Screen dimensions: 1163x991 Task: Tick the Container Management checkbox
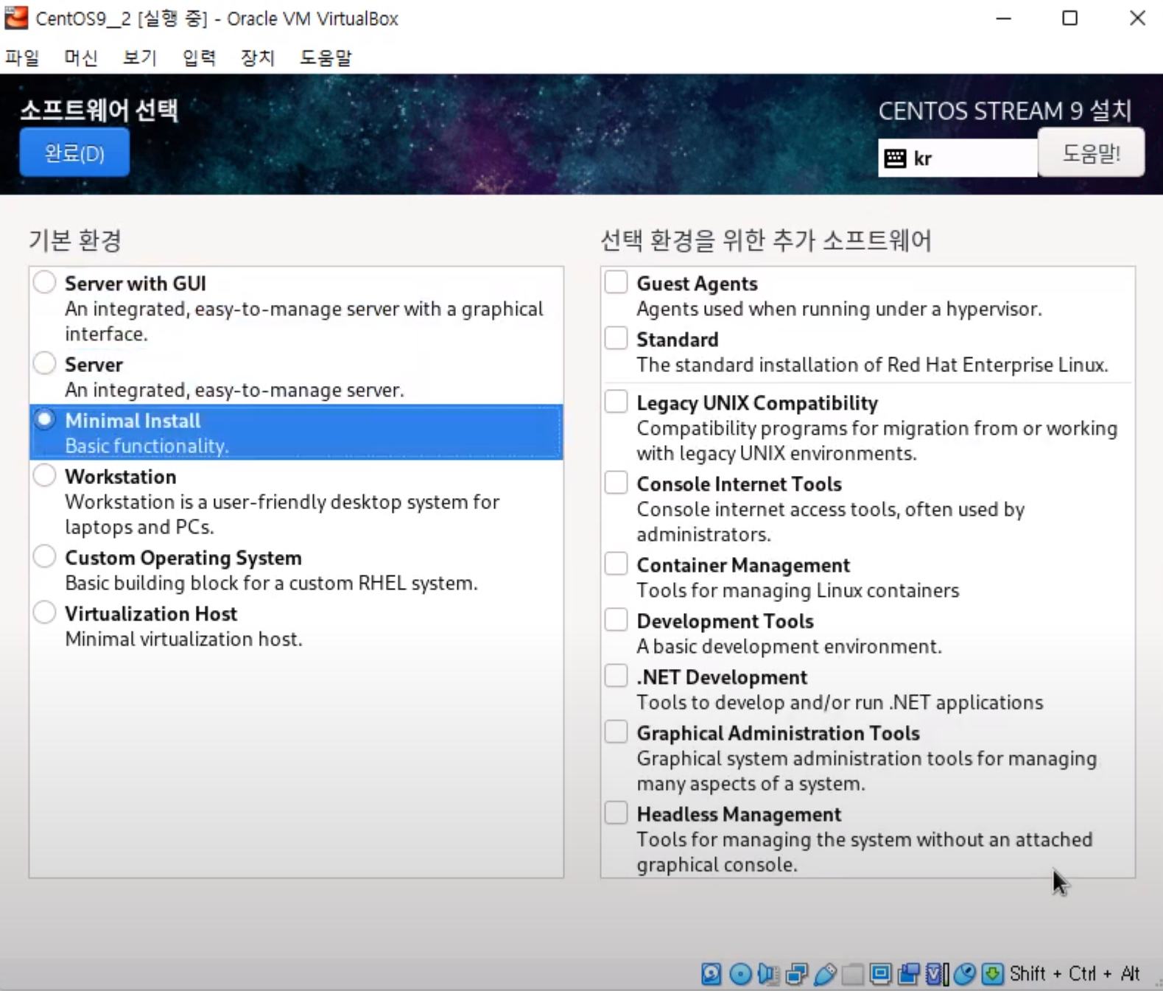click(x=616, y=564)
